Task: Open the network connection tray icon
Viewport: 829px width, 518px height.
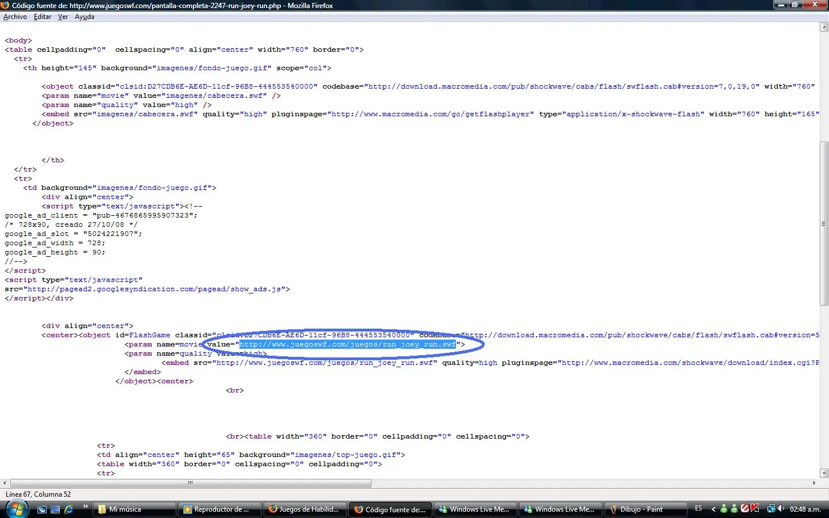Action: tap(771, 509)
